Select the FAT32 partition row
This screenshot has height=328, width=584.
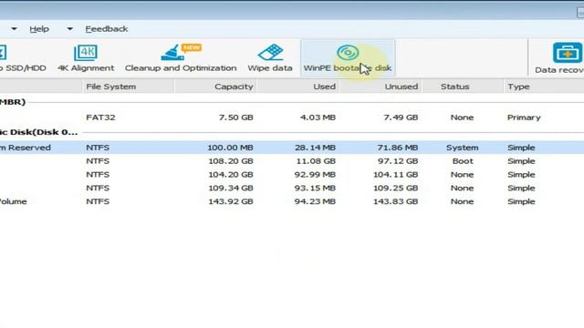[292, 118]
